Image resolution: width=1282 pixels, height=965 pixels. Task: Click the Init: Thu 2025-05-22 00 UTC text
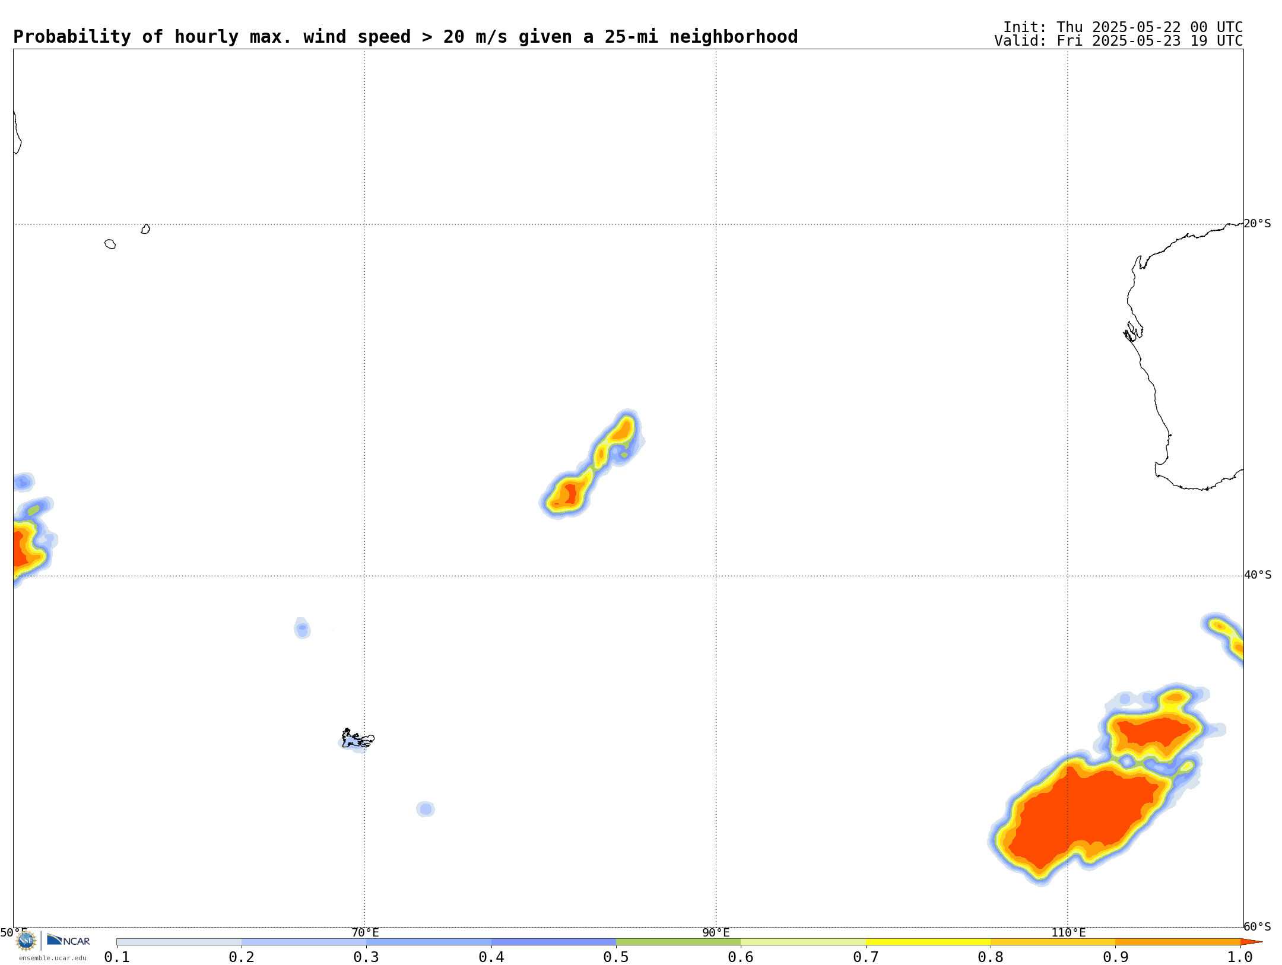(1123, 27)
